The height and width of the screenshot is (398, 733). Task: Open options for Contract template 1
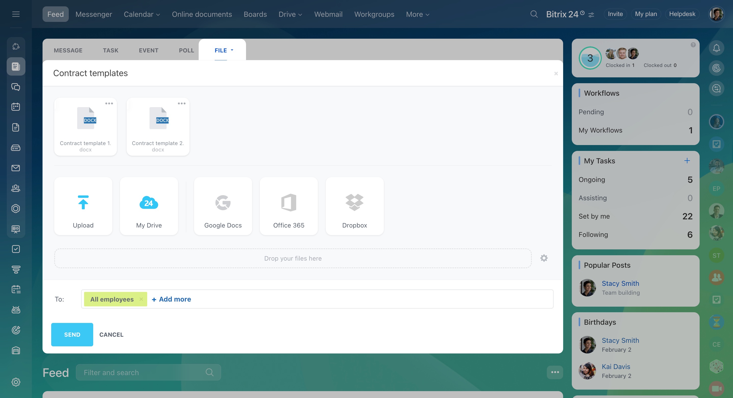pos(109,104)
